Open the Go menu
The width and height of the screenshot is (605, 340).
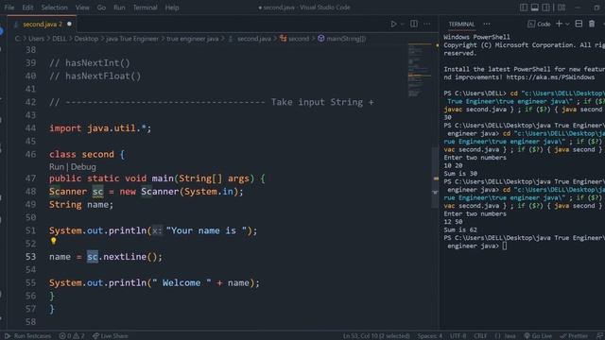click(x=101, y=8)
